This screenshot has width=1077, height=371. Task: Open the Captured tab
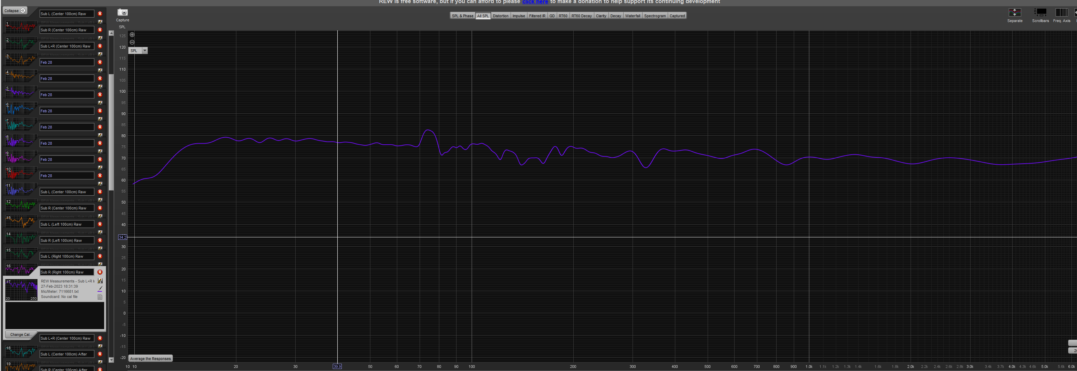(x=677, y=16)
